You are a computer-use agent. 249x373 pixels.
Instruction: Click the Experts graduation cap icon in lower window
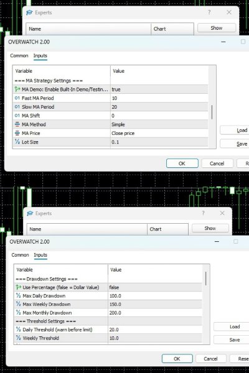tap(30, 213)
